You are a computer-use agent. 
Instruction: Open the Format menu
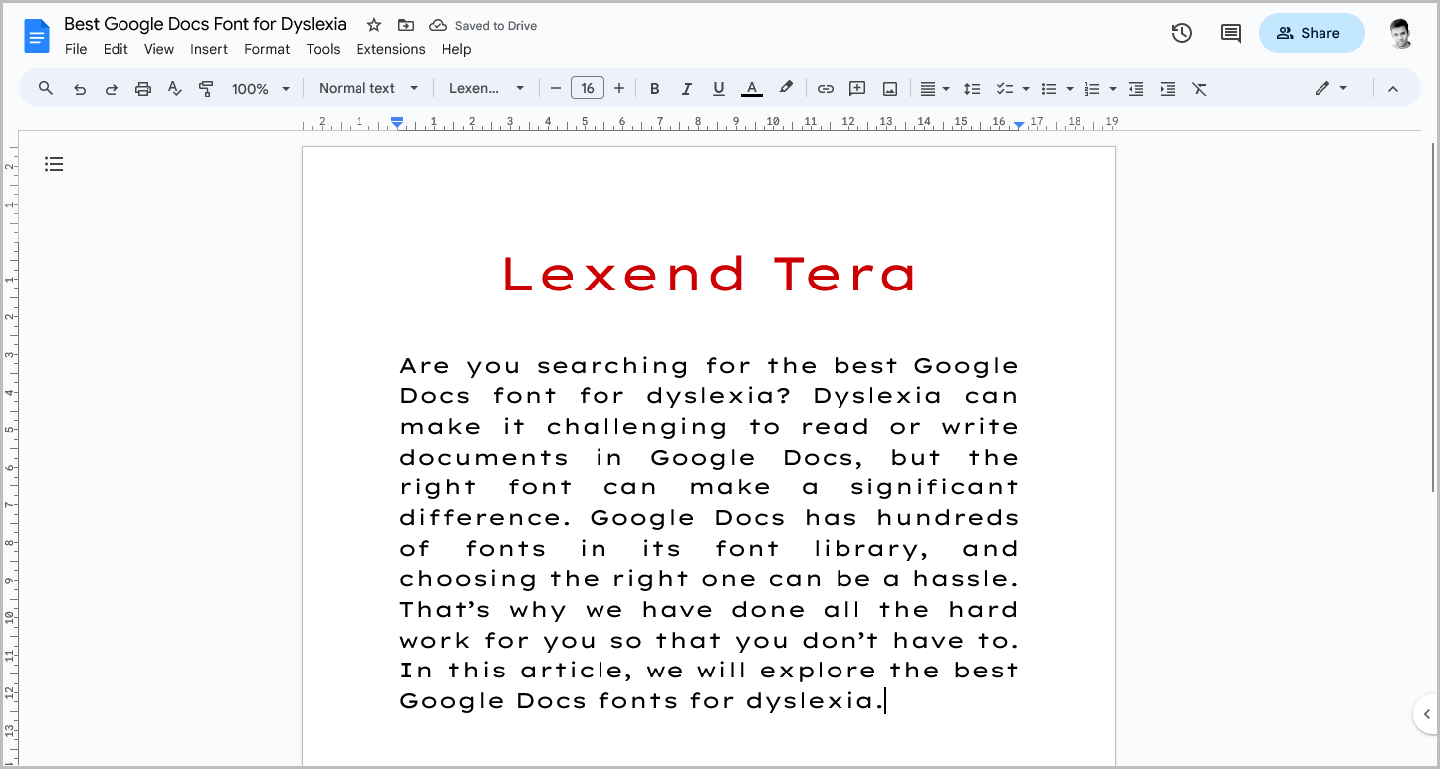pyautogui.click(x=267, y=49)
